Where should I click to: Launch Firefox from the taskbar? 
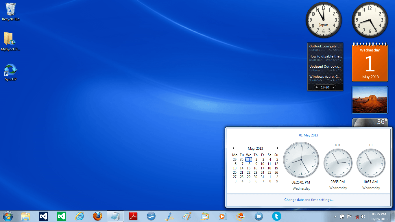(98, 216)
